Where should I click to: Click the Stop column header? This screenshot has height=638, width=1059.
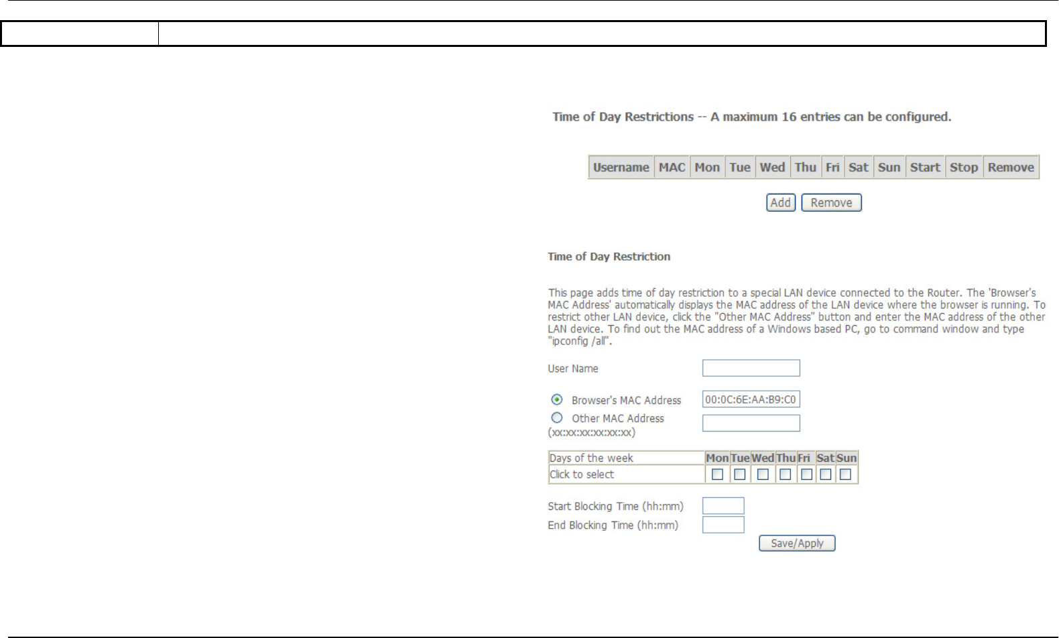click(964, 167)
